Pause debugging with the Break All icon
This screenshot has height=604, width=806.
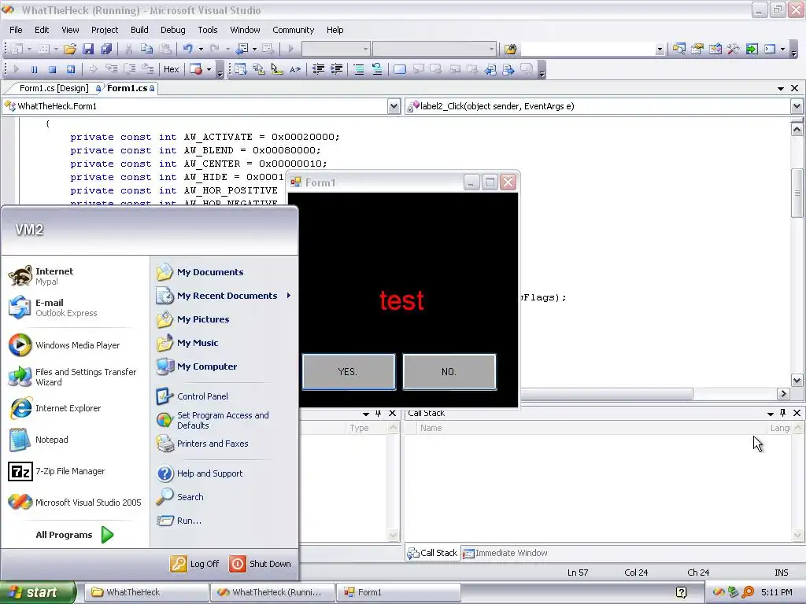click(34, 69)
